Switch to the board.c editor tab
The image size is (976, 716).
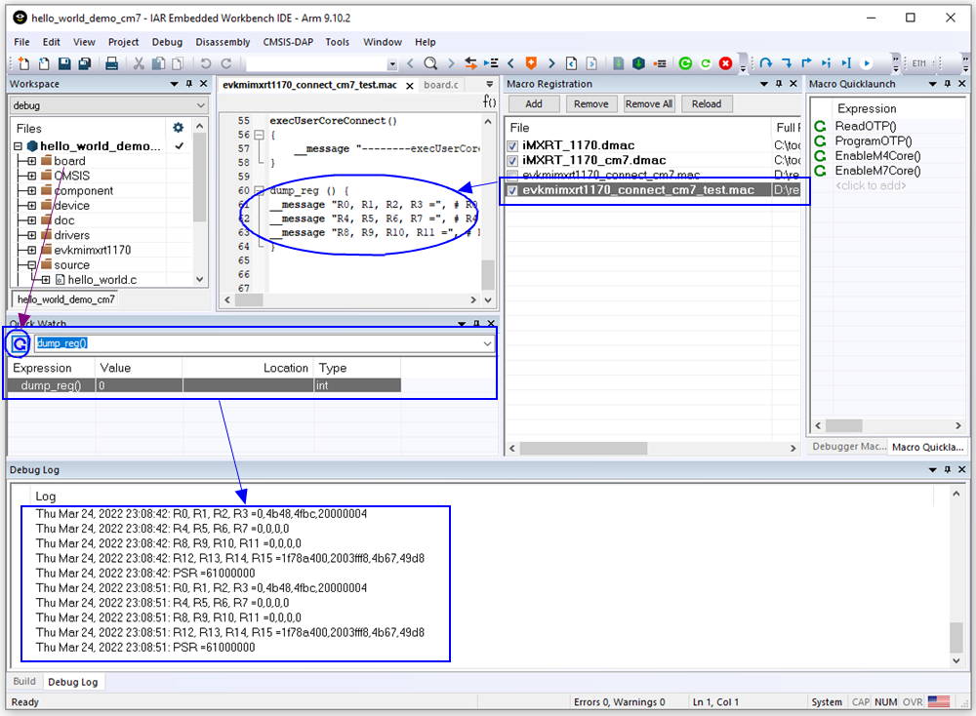tap(441, 85)
